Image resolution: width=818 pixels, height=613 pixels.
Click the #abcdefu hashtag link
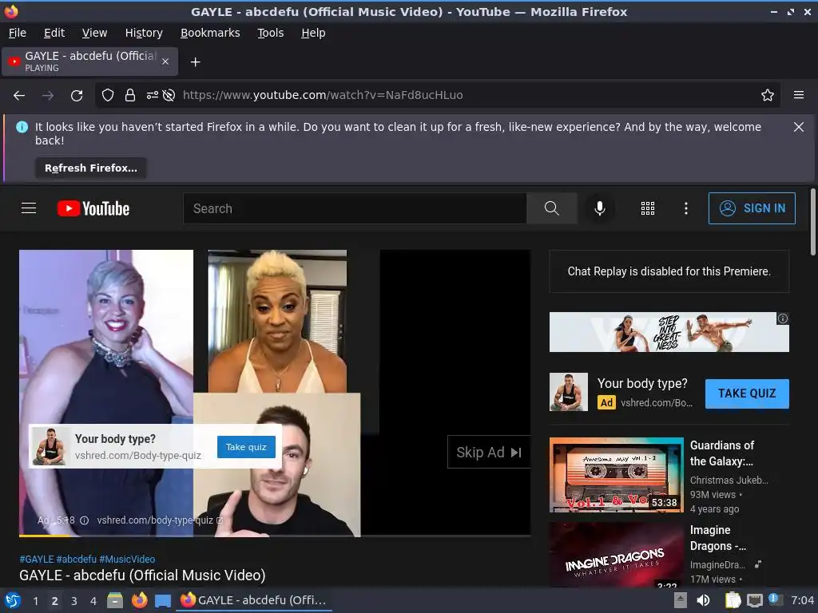click(76, 560)
